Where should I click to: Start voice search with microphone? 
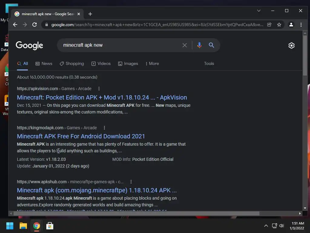pos(199,45)
